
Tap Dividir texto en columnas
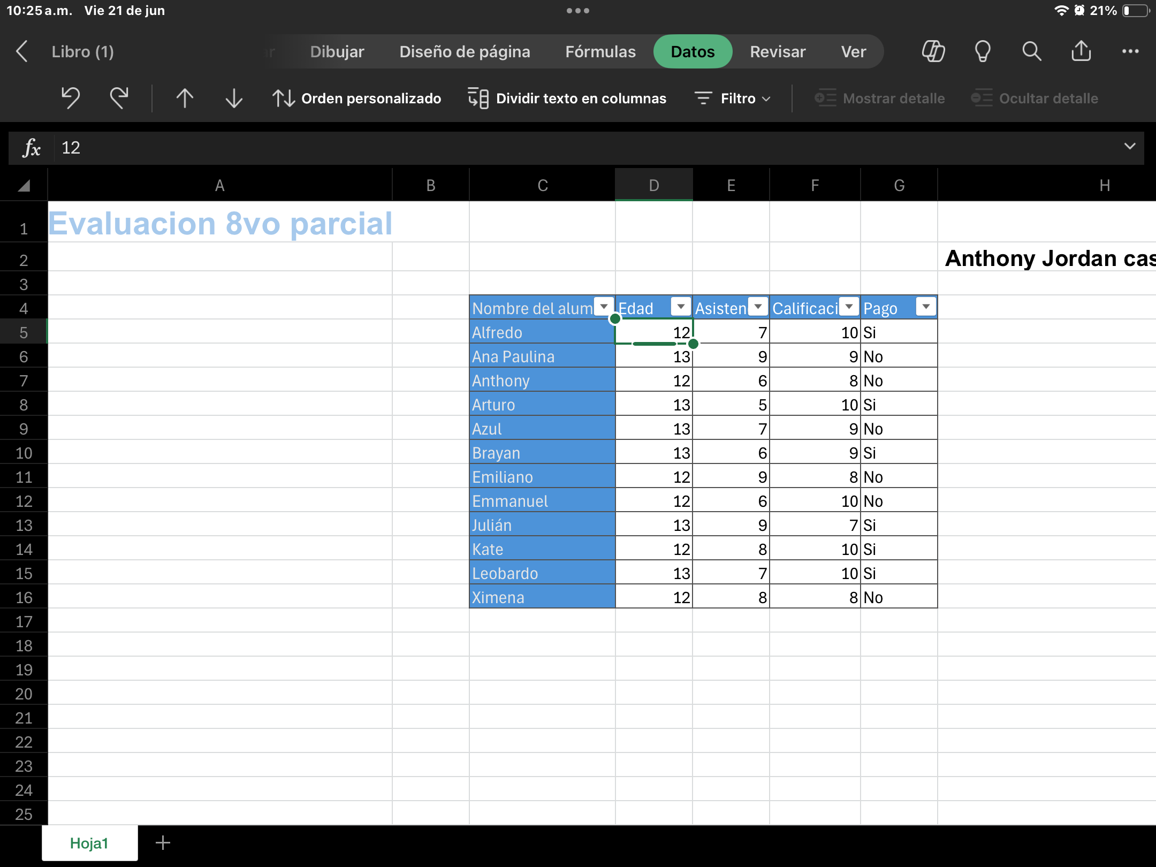[567, 98]
